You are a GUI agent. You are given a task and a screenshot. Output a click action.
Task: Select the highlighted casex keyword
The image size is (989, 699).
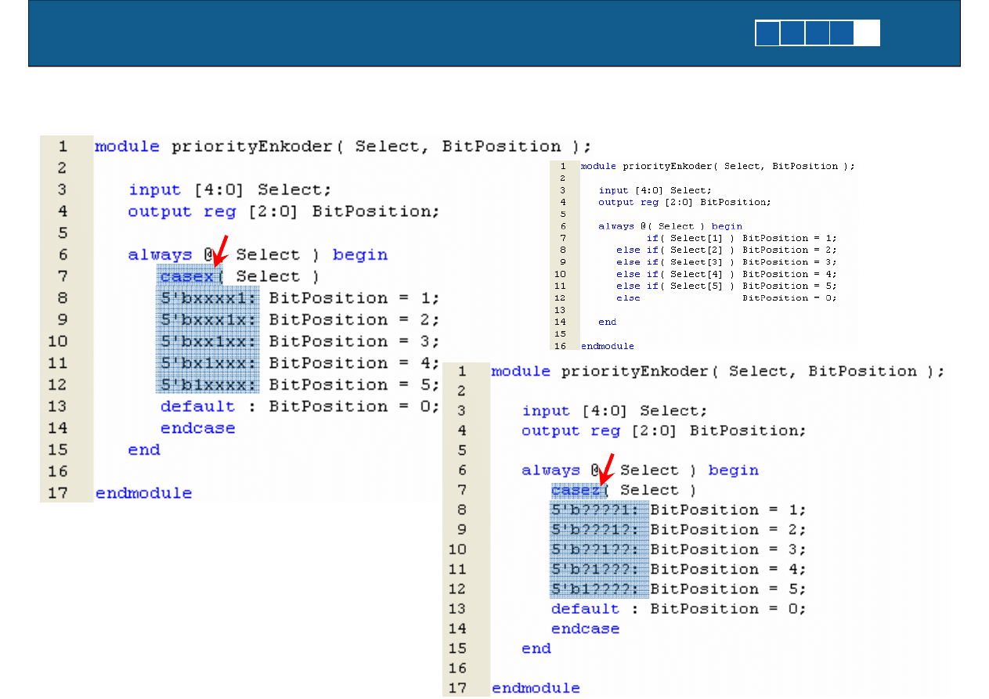coord(188,276)
